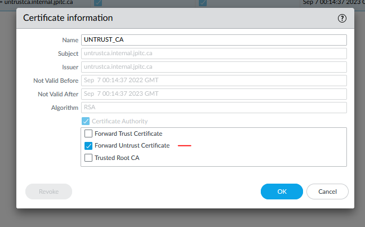Uncheck Forward Untrust Certificate checkbox
This screenshot has width=365, height=227.
coord(88,145)
